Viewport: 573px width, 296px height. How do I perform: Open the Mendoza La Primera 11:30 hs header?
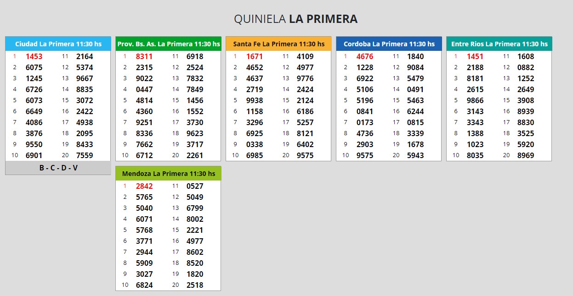tap(168, 174)
